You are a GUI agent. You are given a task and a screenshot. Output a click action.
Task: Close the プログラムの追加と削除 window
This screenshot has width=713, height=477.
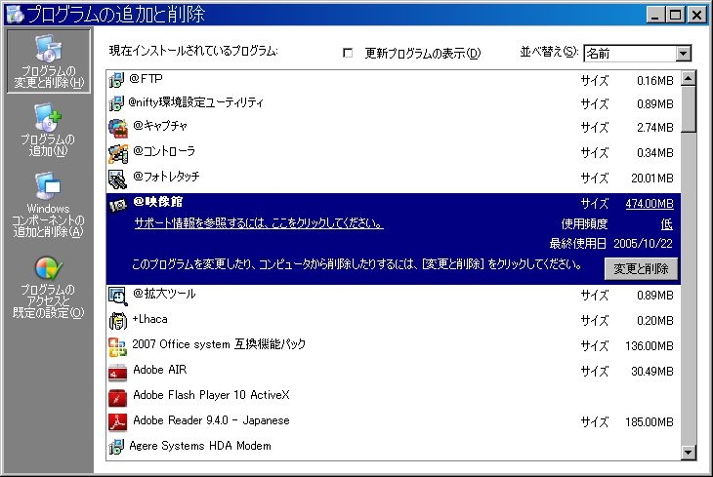[696, 15]
